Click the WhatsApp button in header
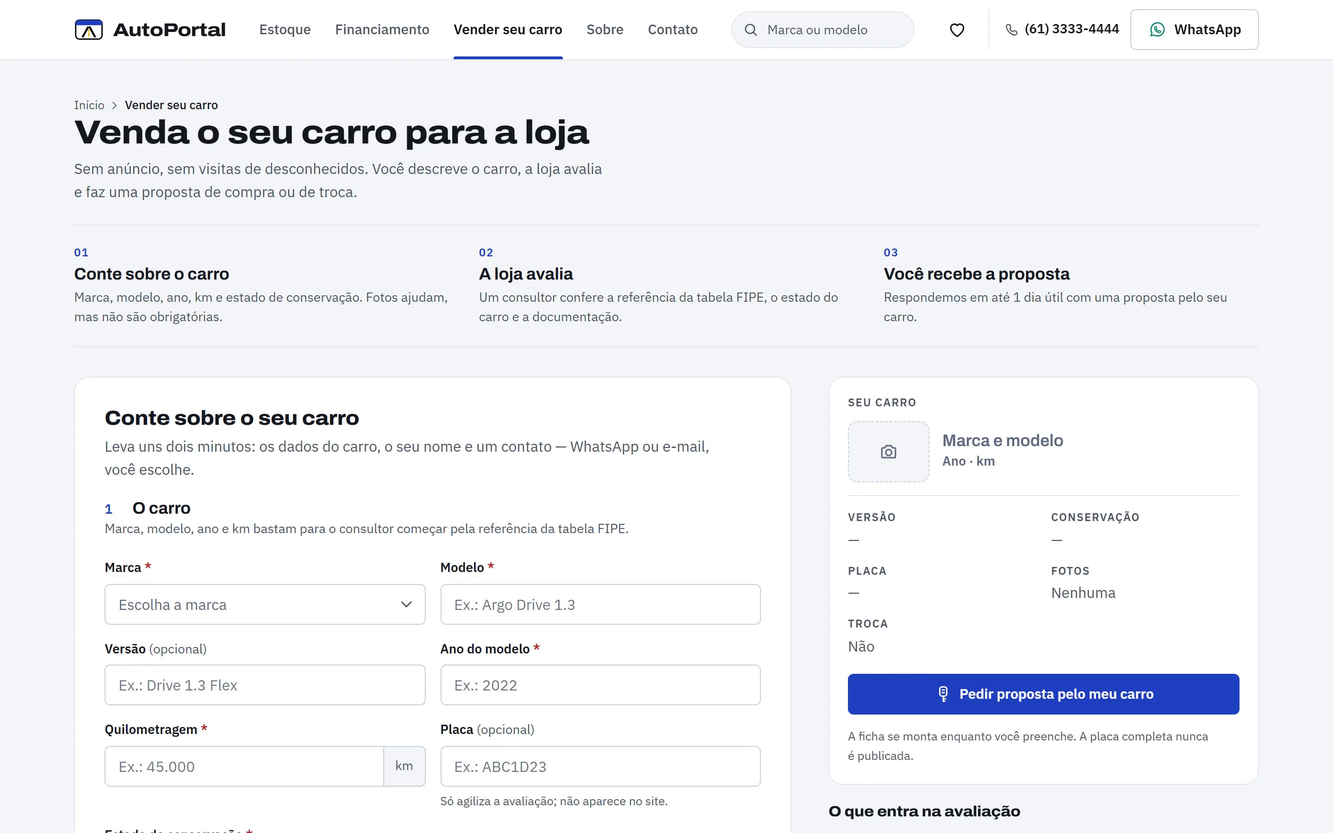 (x=1194, y=30)
